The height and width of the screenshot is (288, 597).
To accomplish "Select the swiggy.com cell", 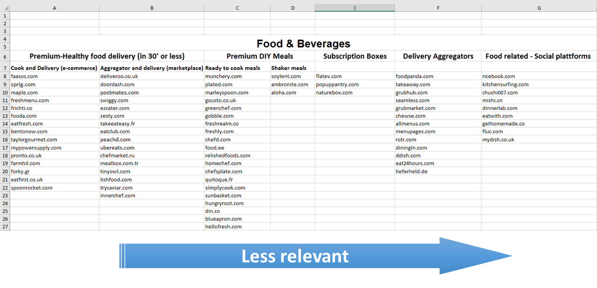I will [152, 100].
